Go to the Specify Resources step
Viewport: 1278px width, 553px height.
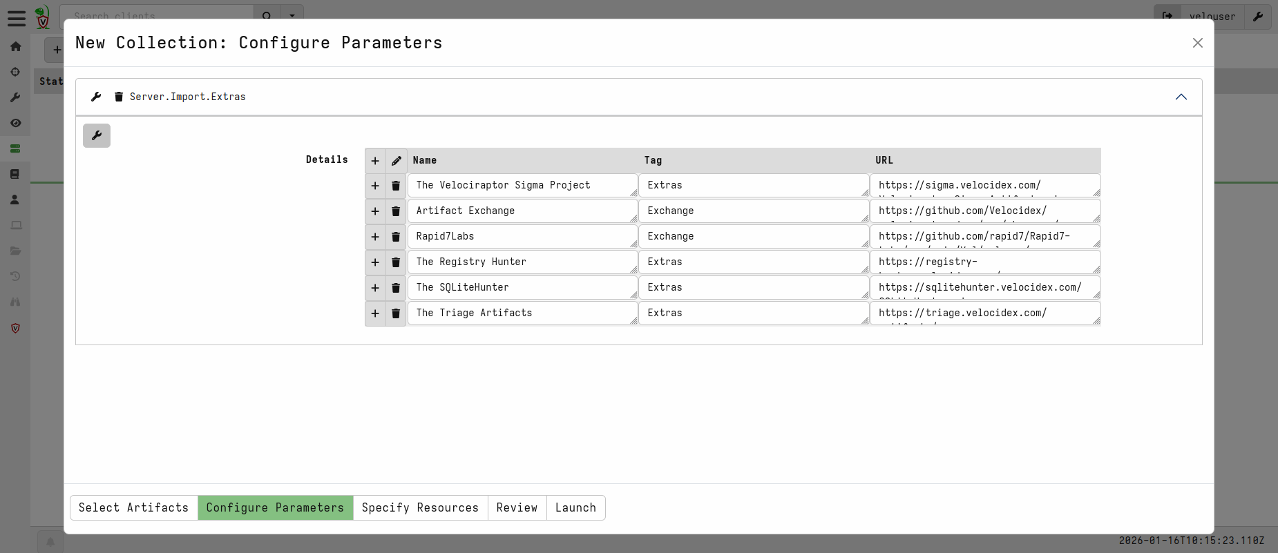pos(420,508)
